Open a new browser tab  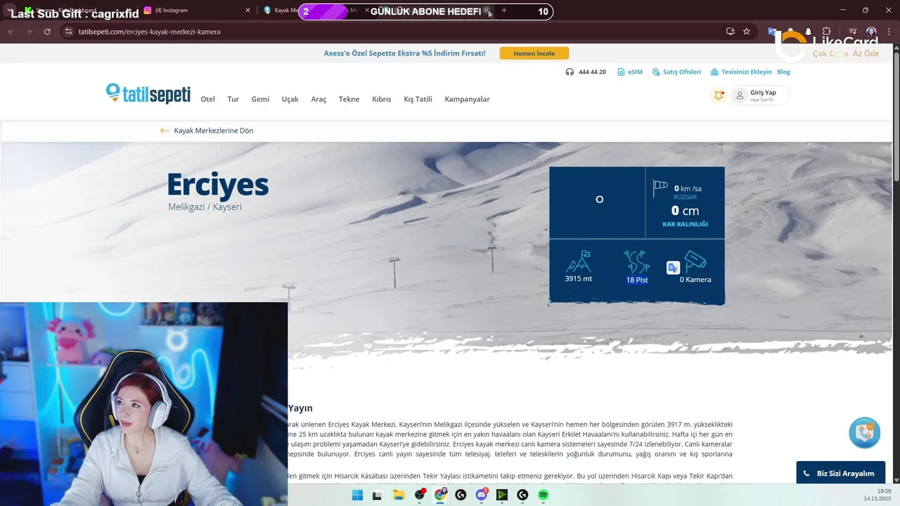[504, 11]
